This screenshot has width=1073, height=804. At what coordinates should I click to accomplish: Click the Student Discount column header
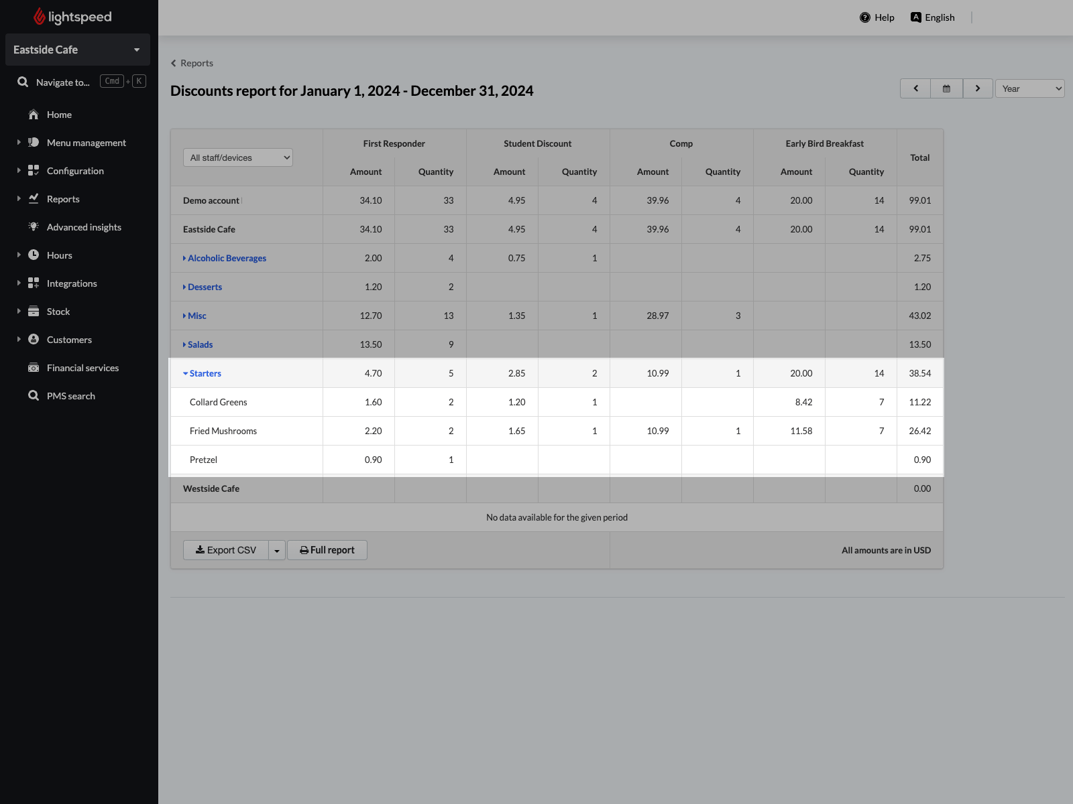pyautogui.click(x=538, y=143)
